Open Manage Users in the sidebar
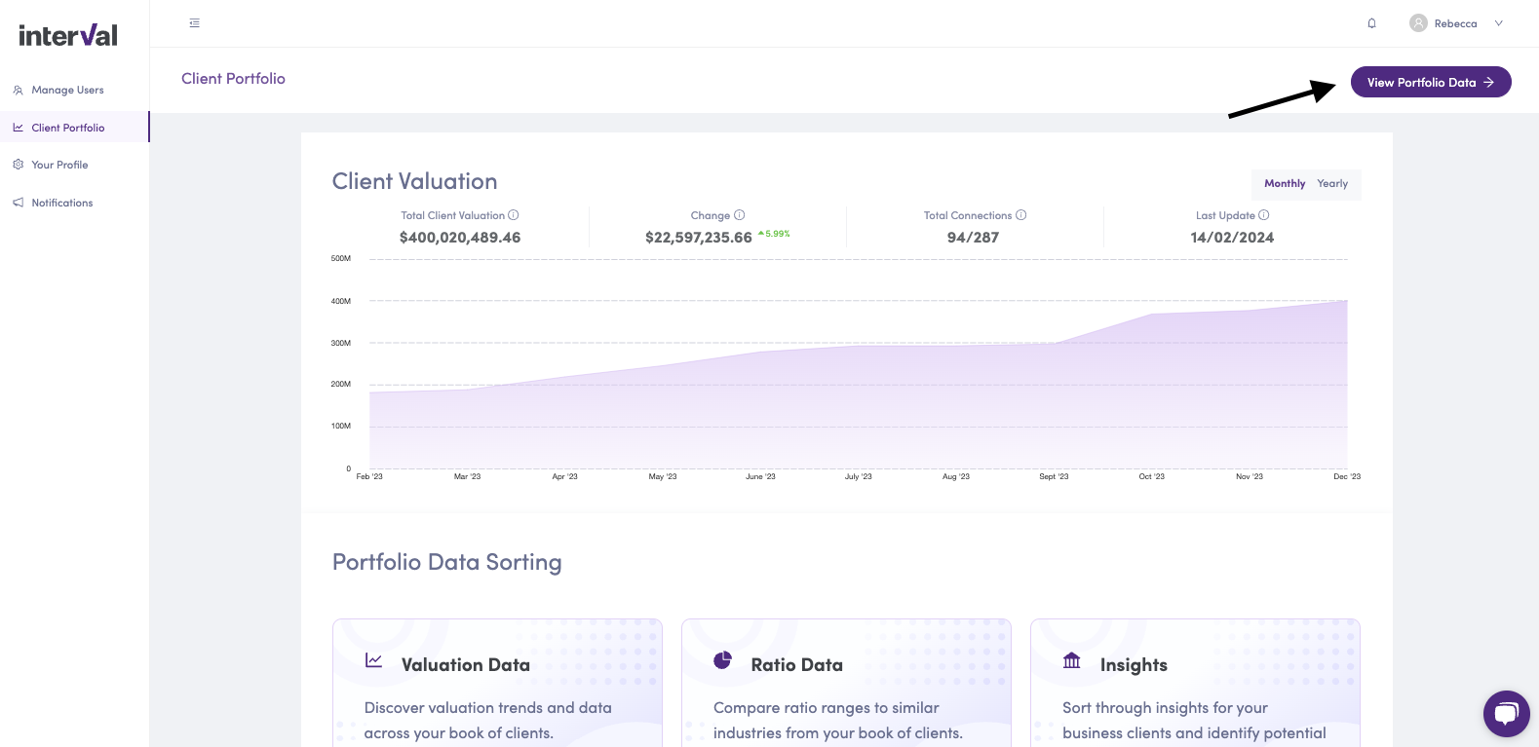The width and height of the screenshot is (1539, 747). [x=74, y=90]
